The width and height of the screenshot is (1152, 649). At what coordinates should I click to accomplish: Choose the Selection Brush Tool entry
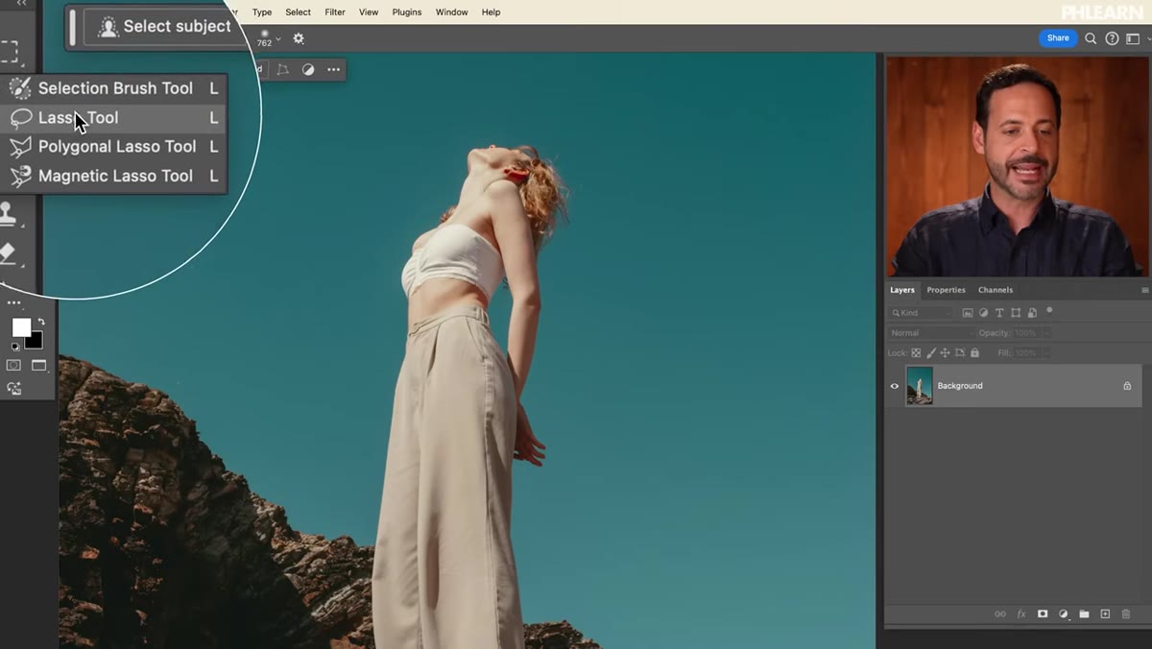(x=114, y=88)
